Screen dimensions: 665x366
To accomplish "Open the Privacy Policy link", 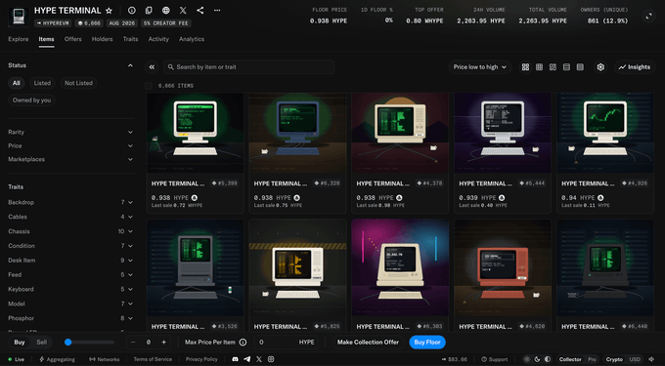I will (201, 359).
